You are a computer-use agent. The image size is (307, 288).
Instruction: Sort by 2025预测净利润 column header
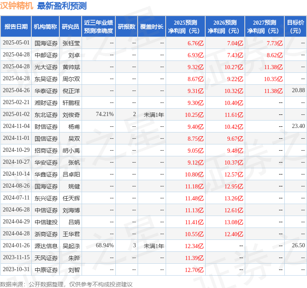point(185,27)
